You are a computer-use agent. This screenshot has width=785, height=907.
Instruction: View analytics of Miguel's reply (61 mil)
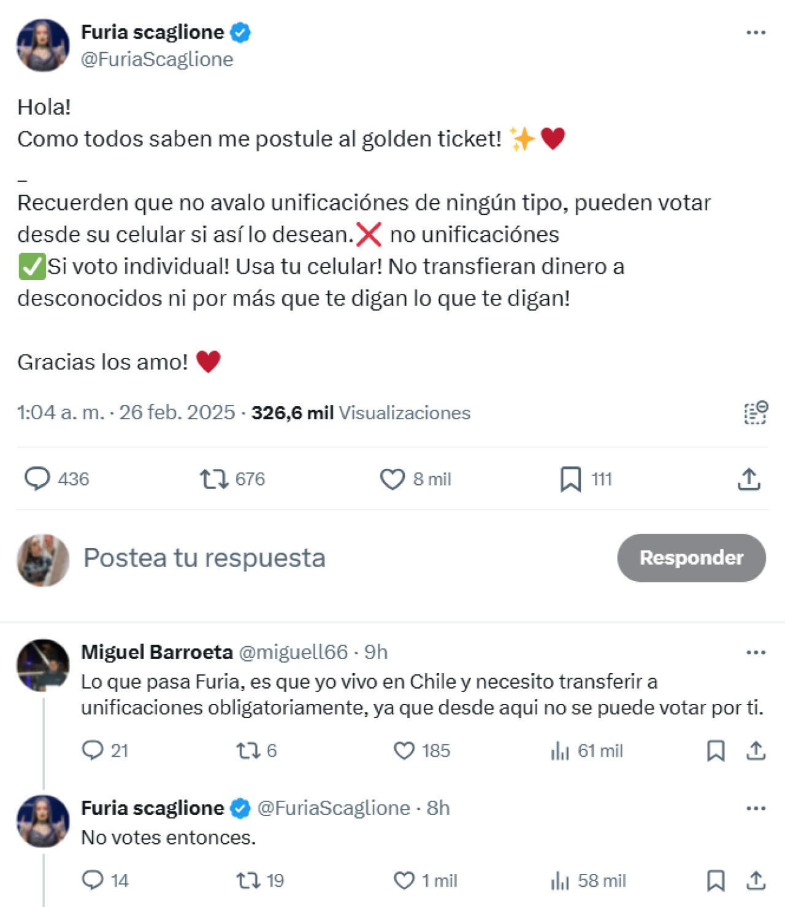[x=560, y=751]
